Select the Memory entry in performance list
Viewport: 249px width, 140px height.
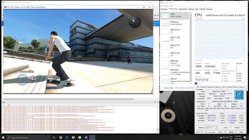coord(175,23)
